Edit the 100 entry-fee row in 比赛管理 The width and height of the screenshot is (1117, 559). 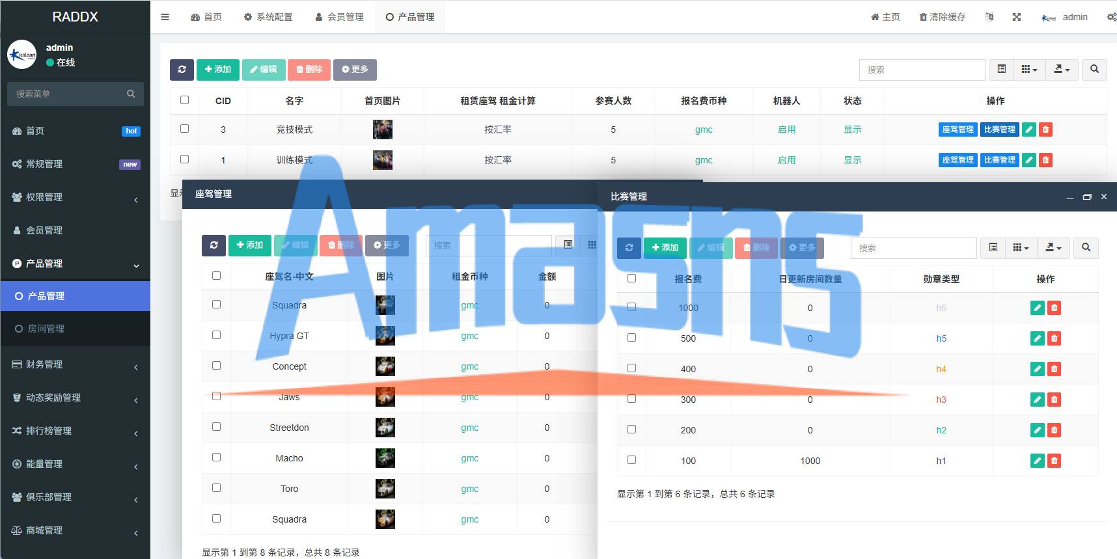coord(1038,461)
